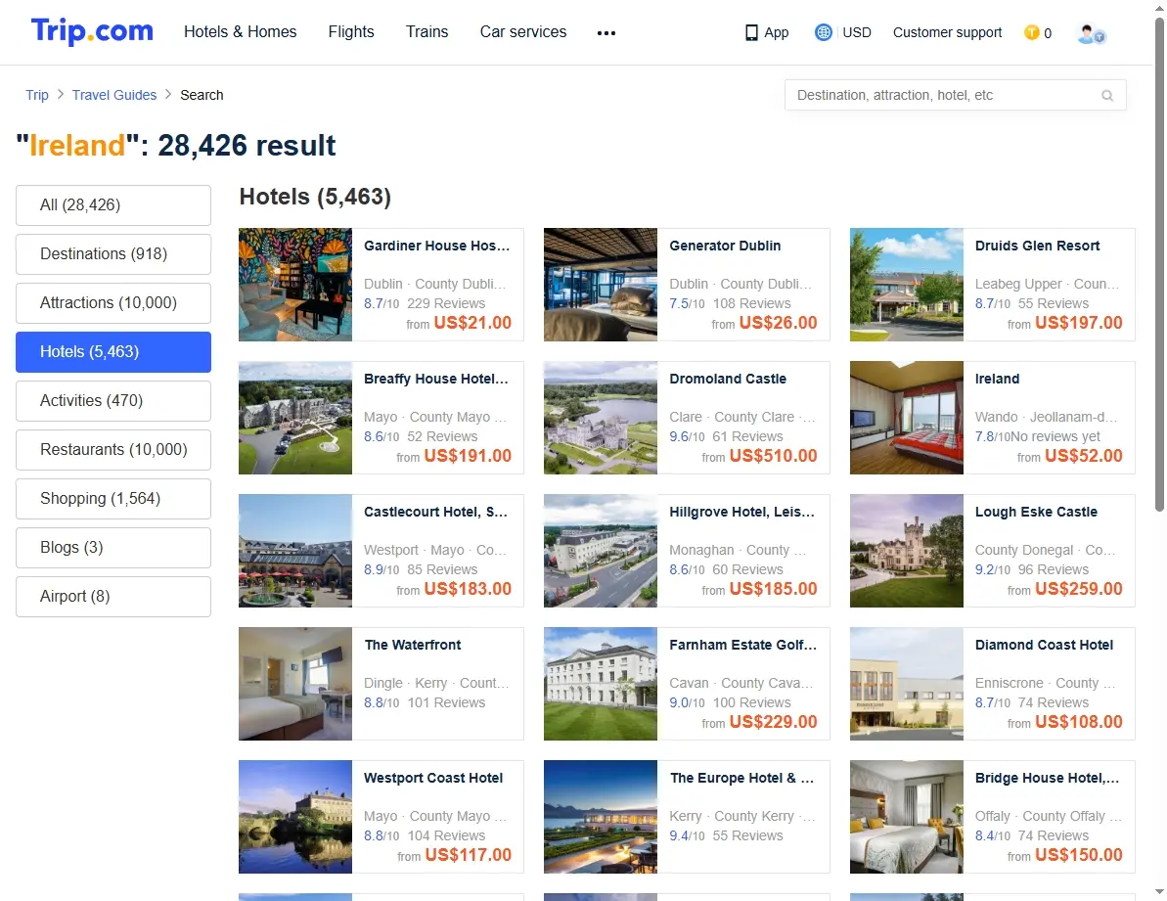Open Hotels & Homes menu
1167x901 pixels.
tap(241, 32)
